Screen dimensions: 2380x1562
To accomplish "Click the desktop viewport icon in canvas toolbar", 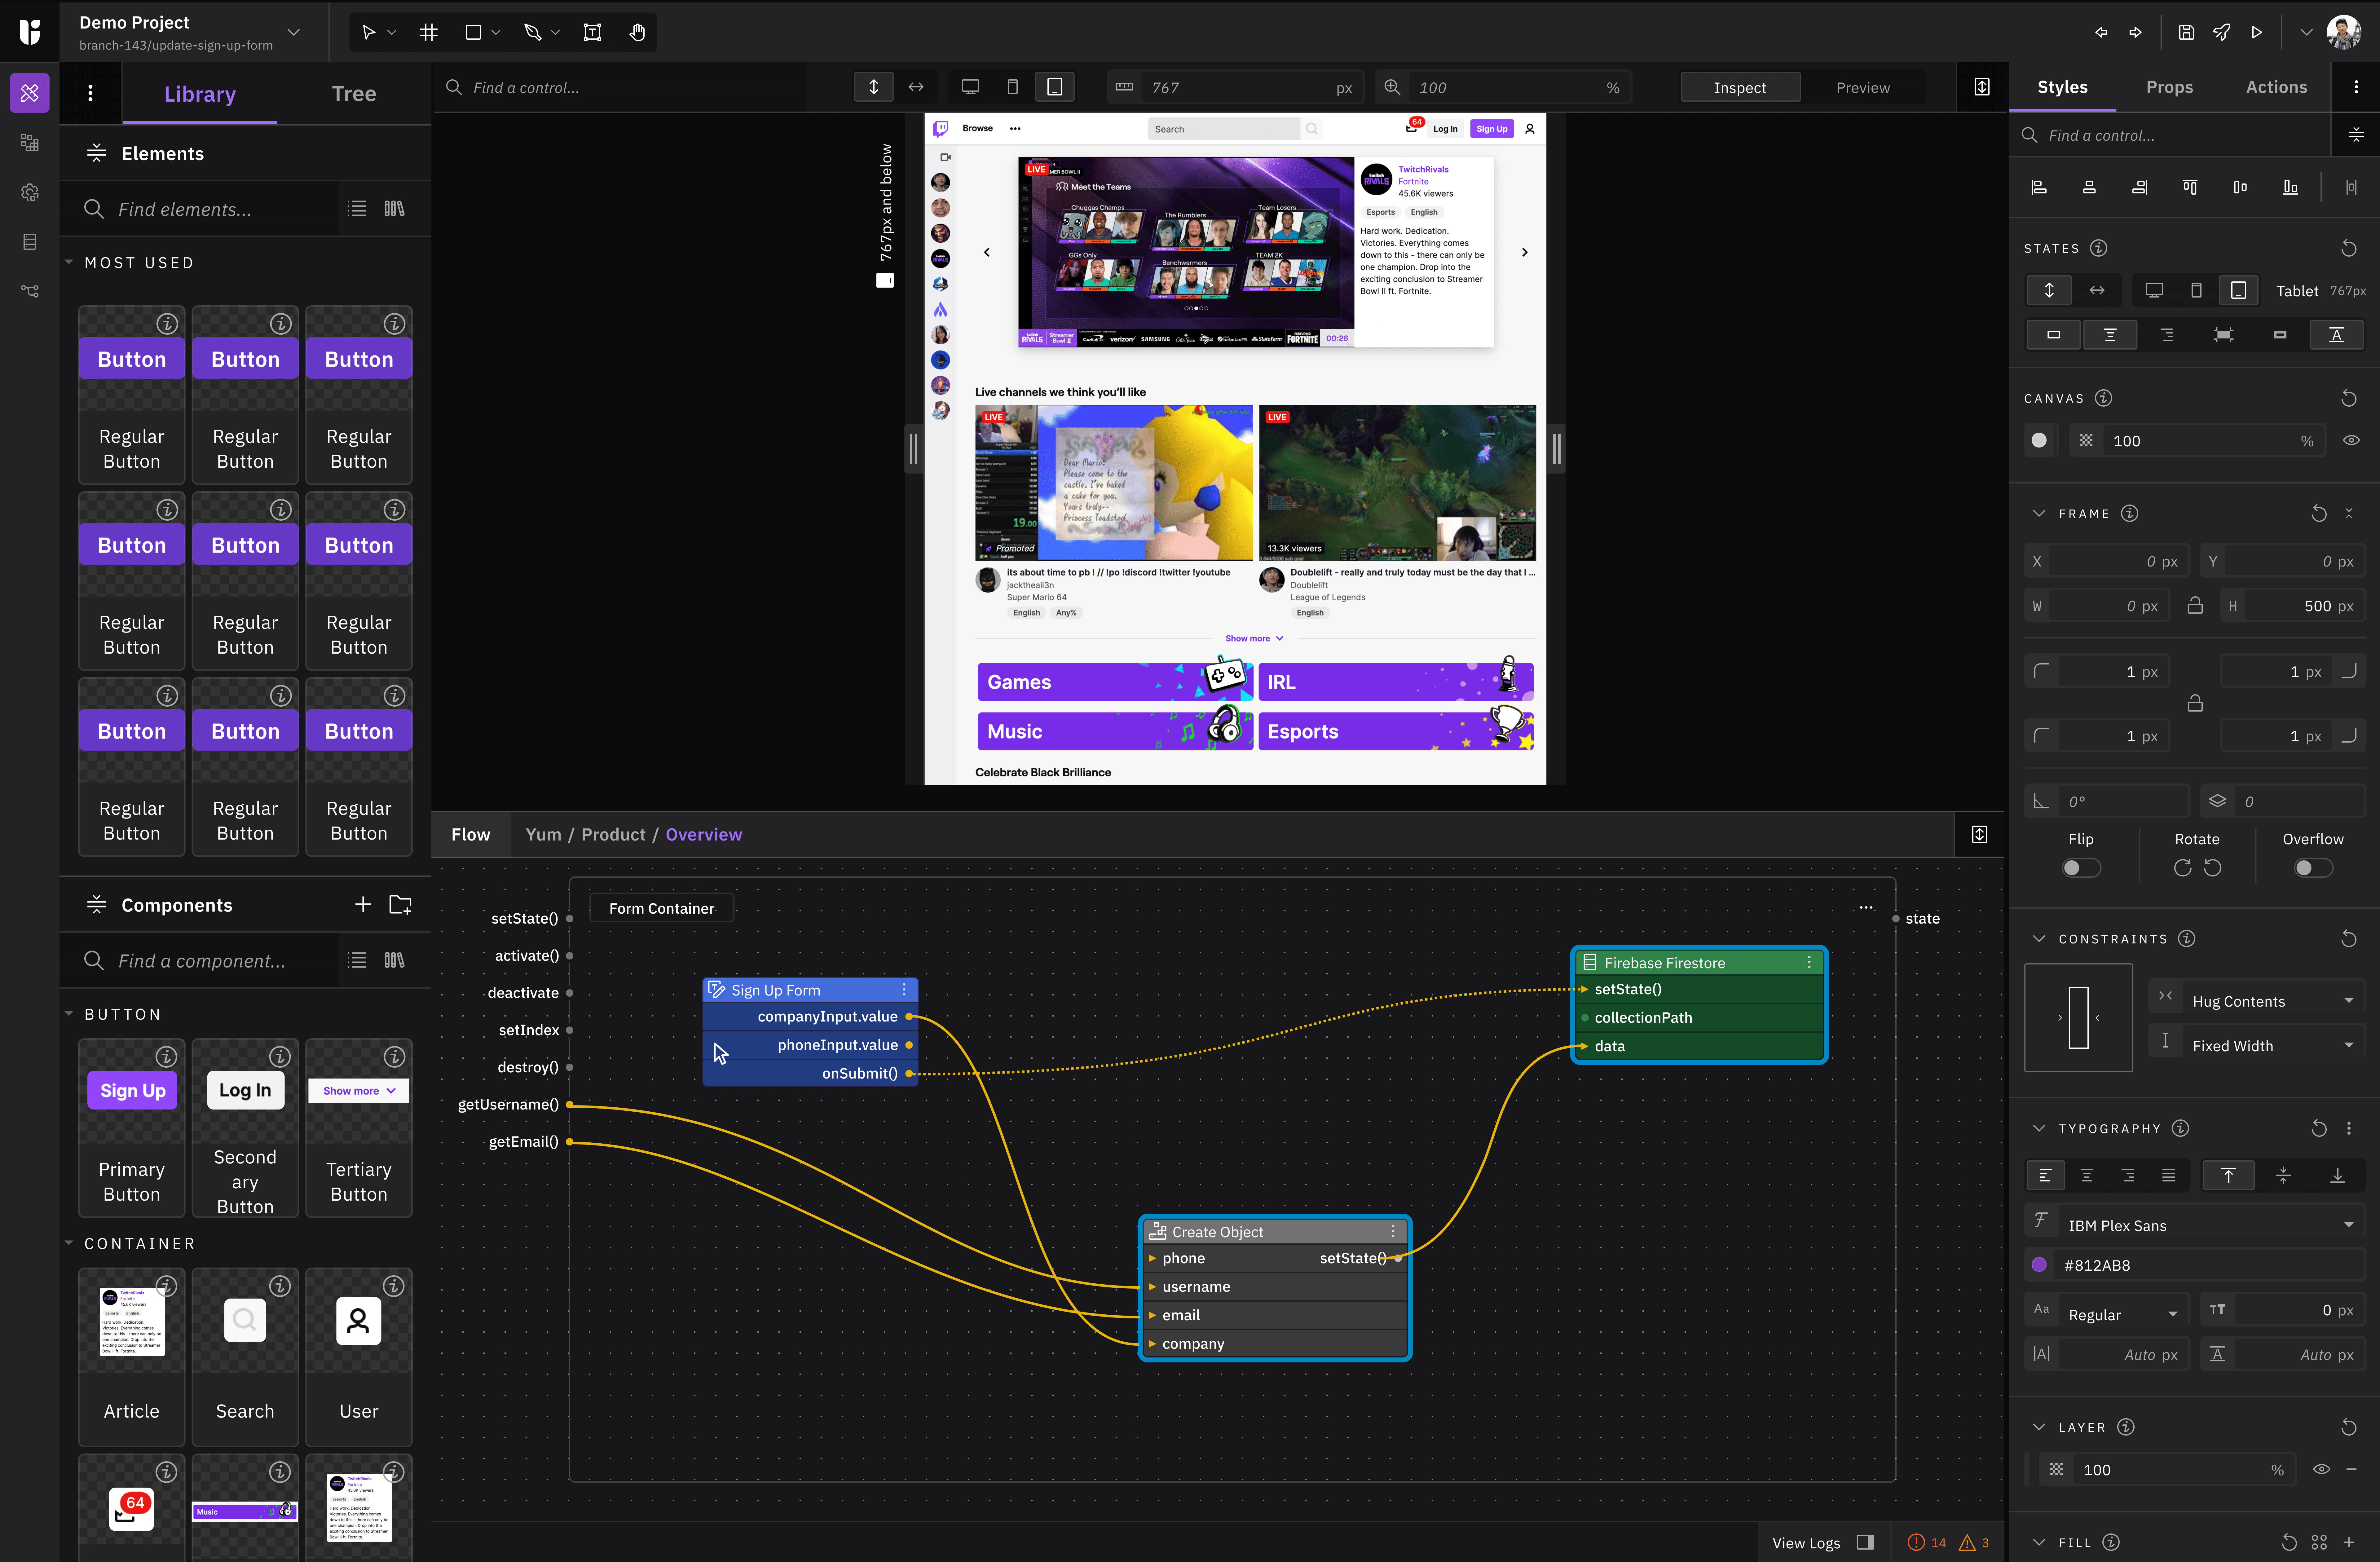I will pos(970,87).
